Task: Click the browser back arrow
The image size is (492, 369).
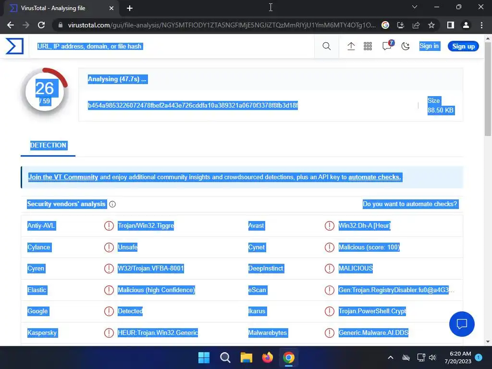Action: pos(11,25)
